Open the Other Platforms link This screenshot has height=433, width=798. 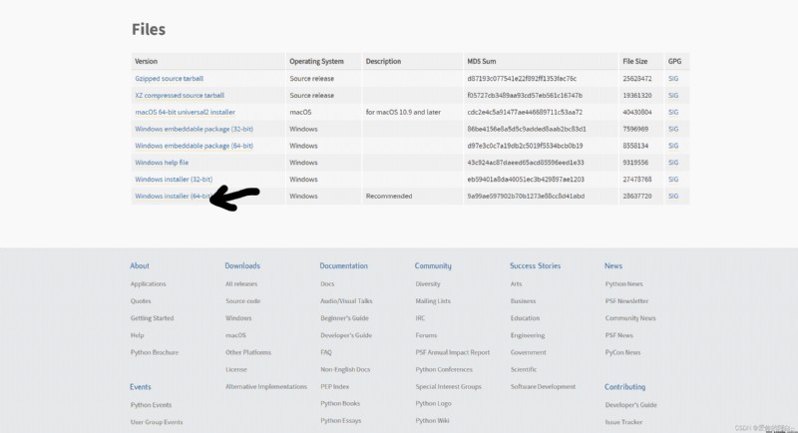248,352
